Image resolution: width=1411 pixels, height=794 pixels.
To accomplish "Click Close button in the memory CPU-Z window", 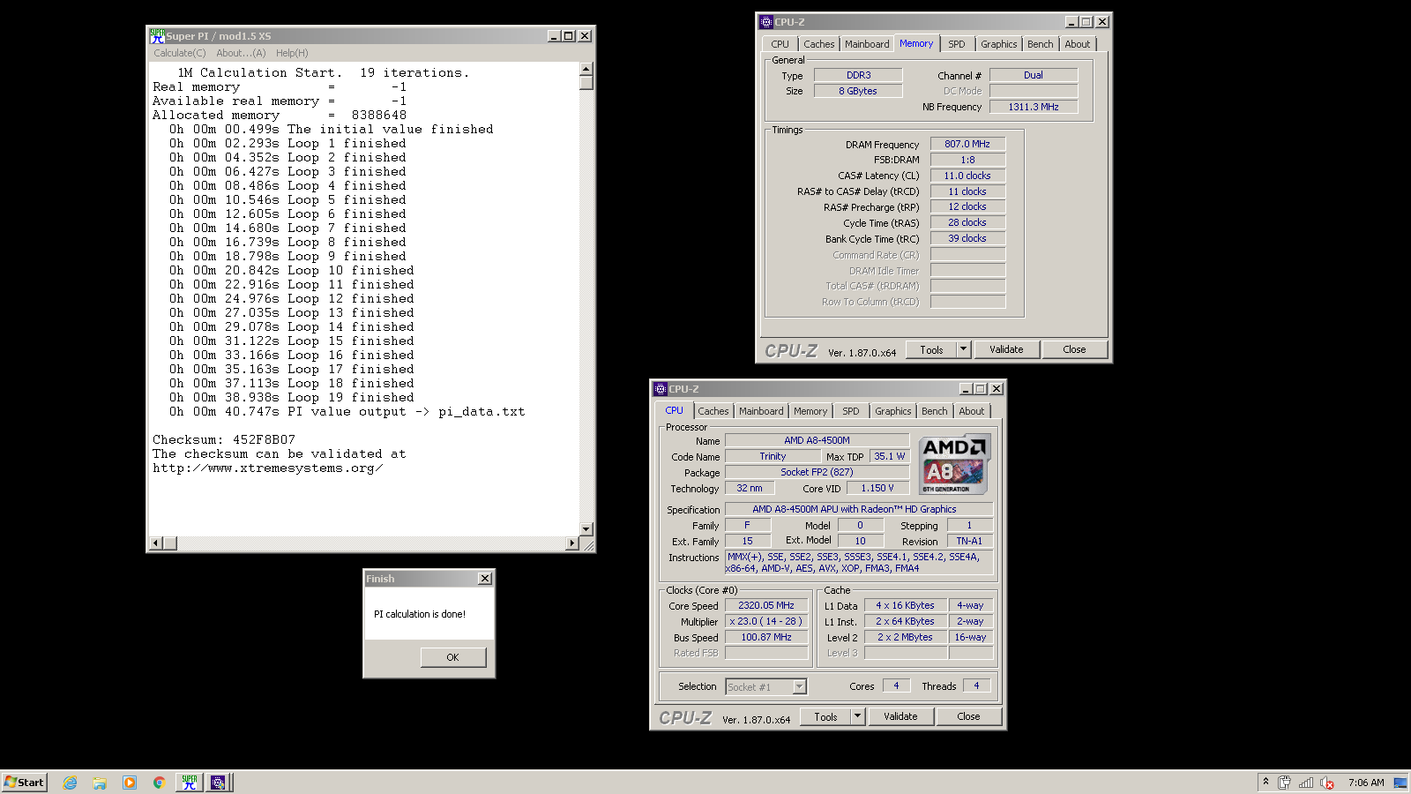I will click(x=1074, y=349).
